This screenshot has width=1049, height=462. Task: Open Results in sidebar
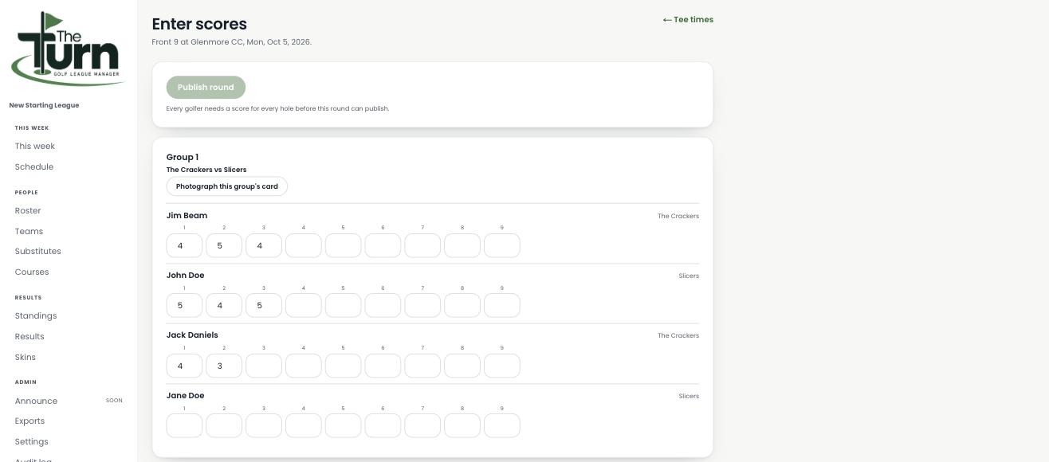coord(29,336)
